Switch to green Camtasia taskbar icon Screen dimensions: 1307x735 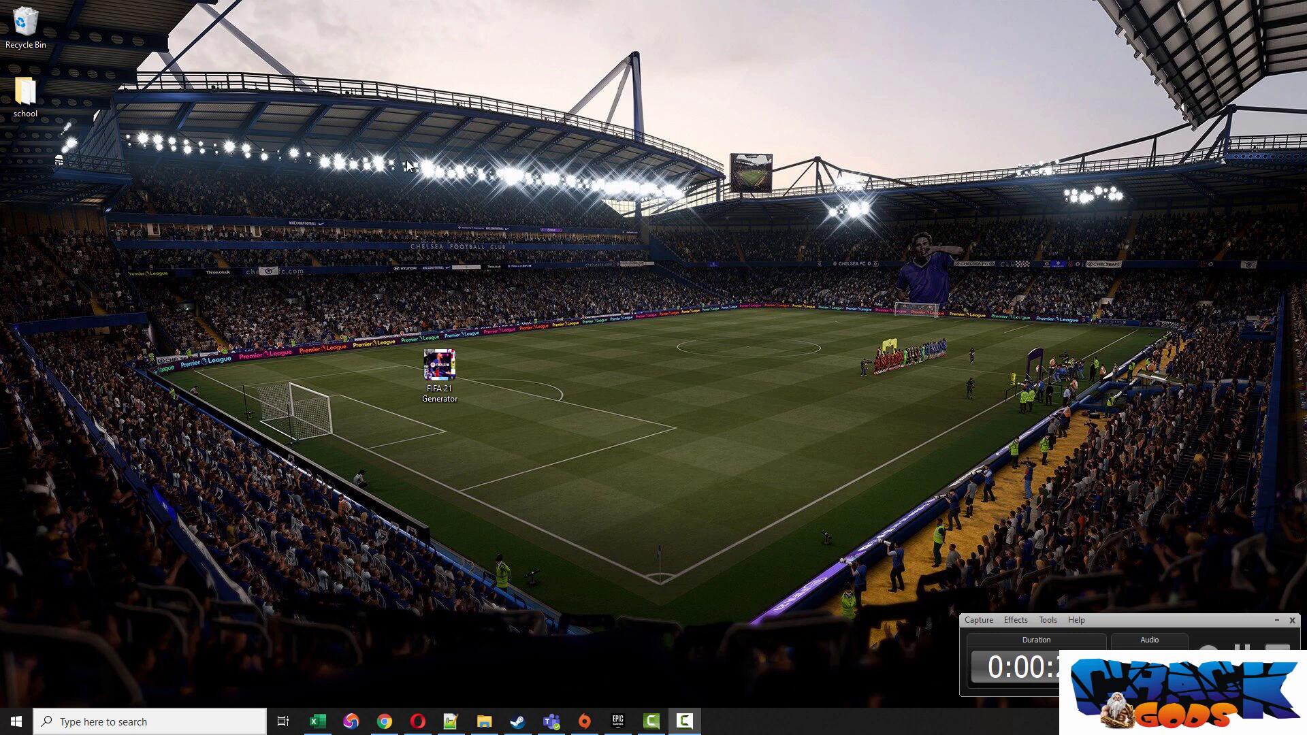click(651, 721)
